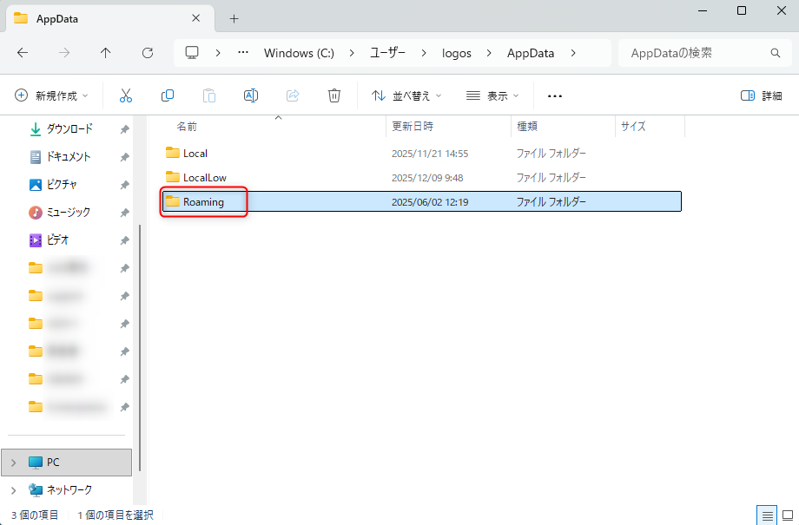The image size is (799, 525).
Task: Copy the Roaming folder with the copy icon
Action: (167, 95)
